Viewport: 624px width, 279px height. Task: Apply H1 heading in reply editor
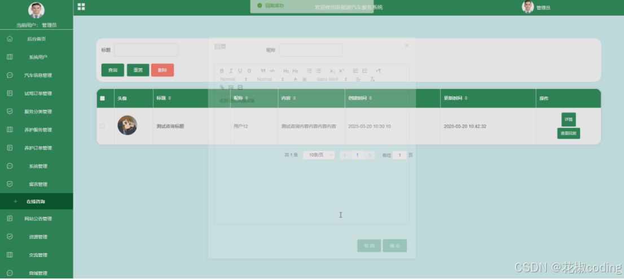tap(285, 71)
